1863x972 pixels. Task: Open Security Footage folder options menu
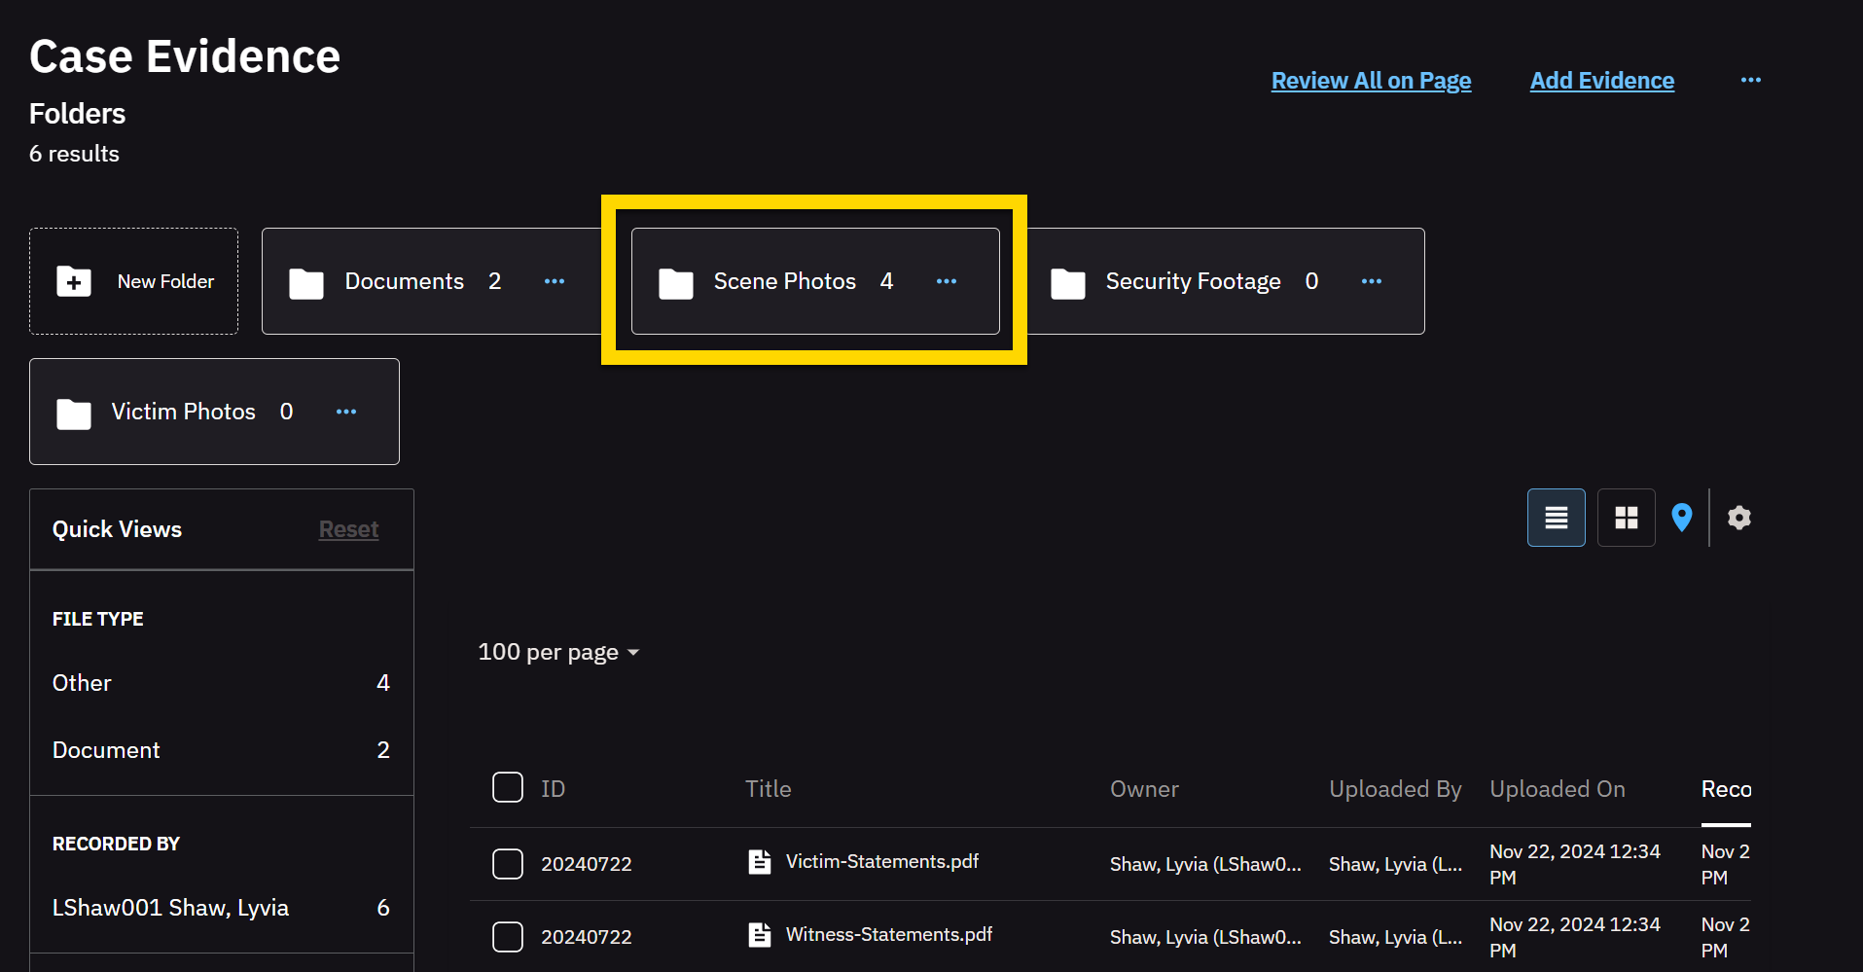click(x=1372, y=281)
